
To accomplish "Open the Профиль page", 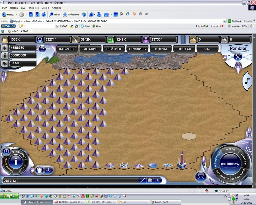I will [x=137, y=49].
